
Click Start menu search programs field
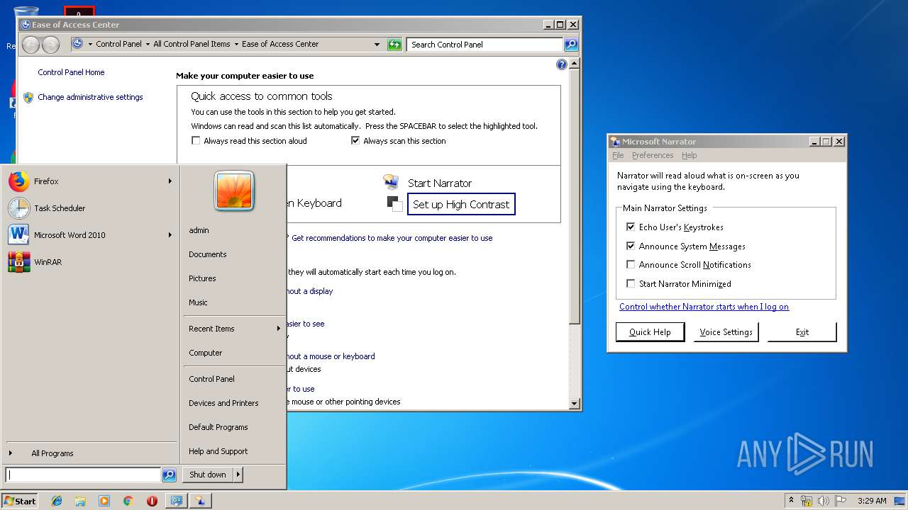83,475
